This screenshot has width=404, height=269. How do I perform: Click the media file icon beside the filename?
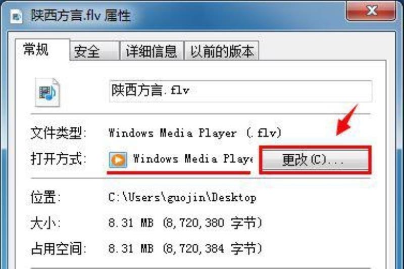click(x=47, y=93)
